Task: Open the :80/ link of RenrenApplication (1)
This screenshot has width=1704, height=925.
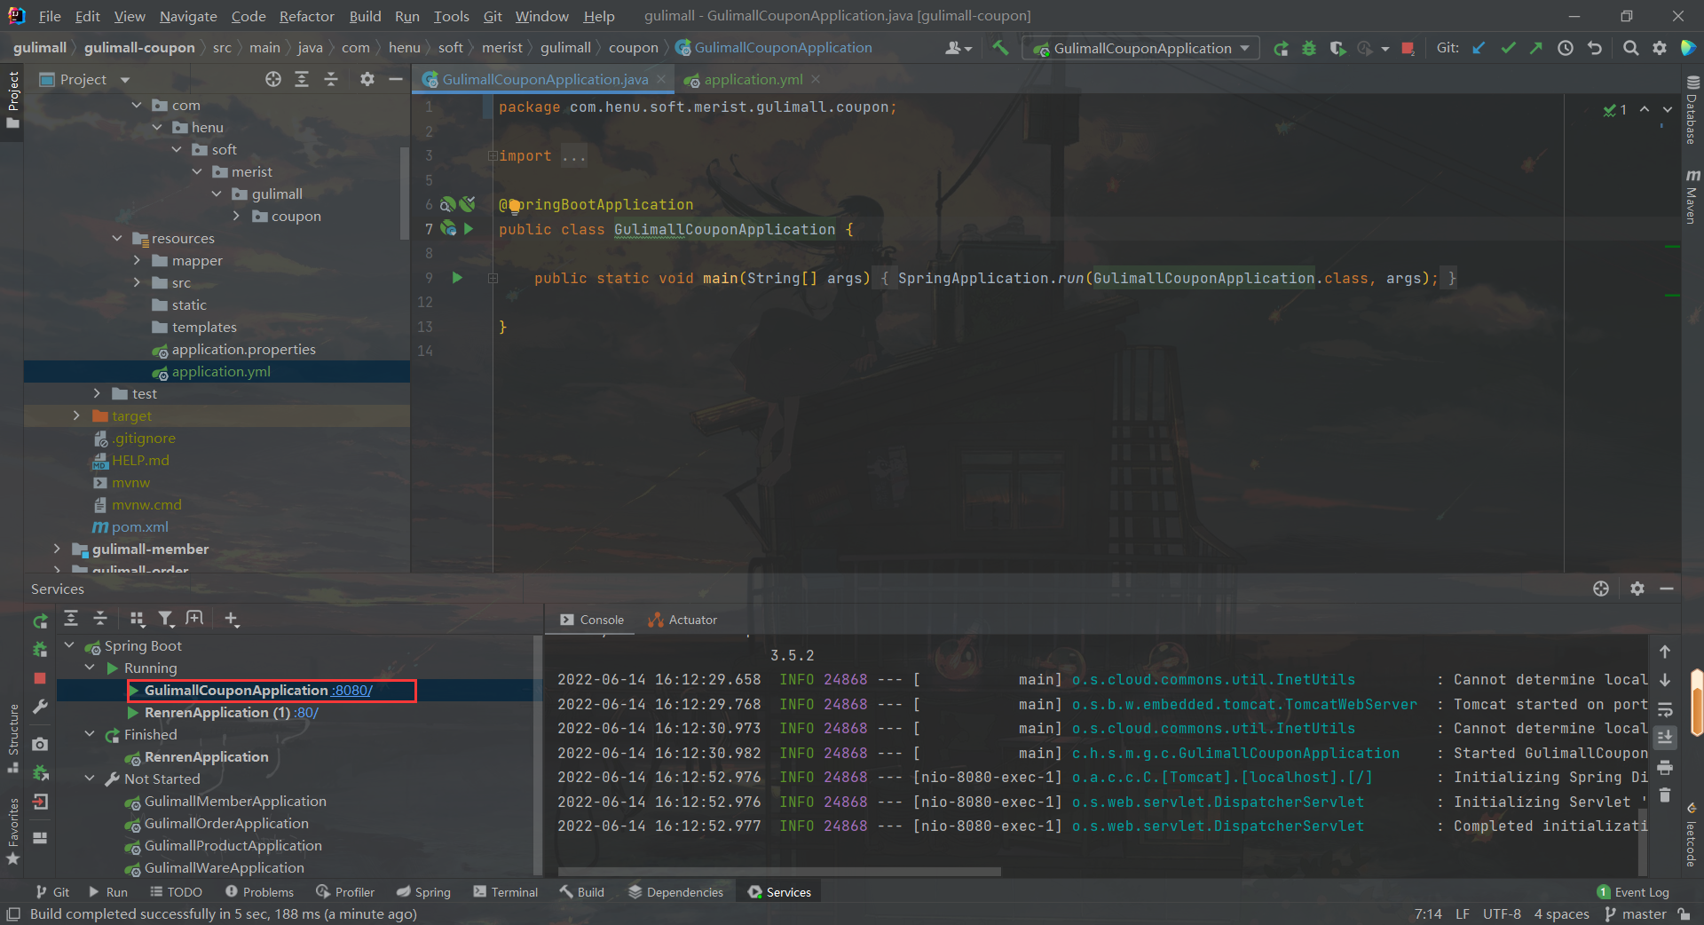Action: pyautogui.click(x=306, y=712)
